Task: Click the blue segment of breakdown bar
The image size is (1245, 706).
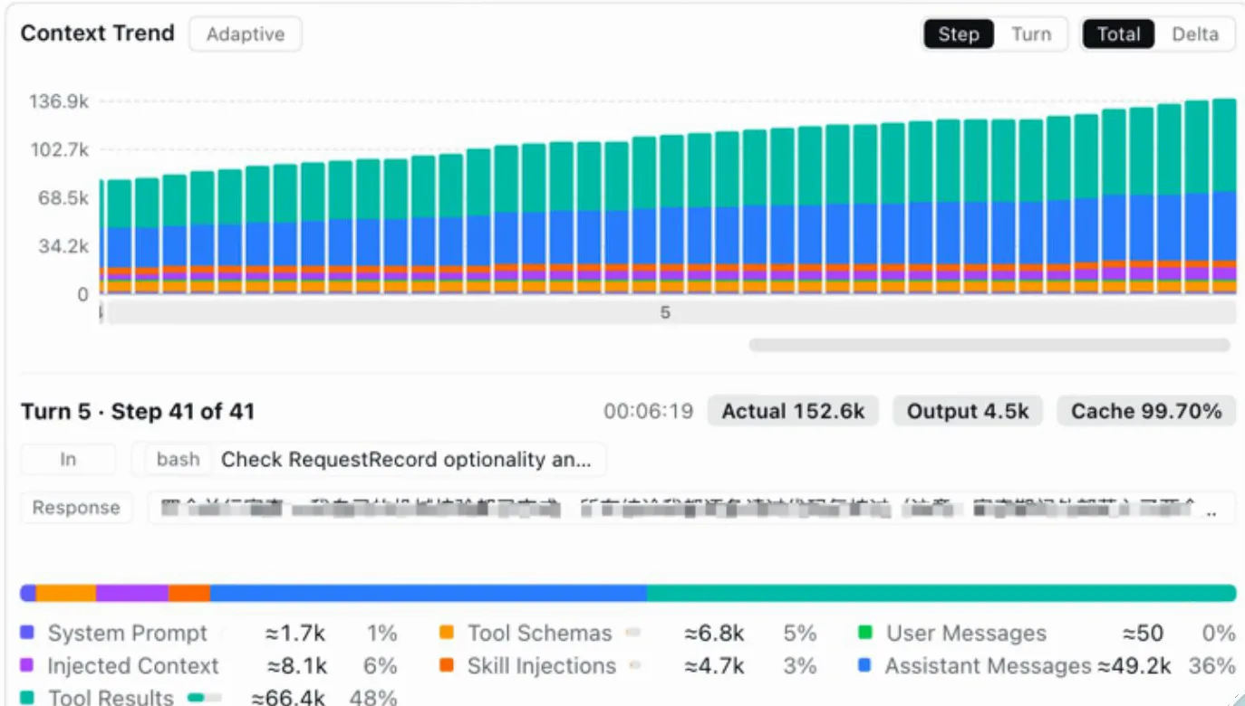Action: (429, 593)
